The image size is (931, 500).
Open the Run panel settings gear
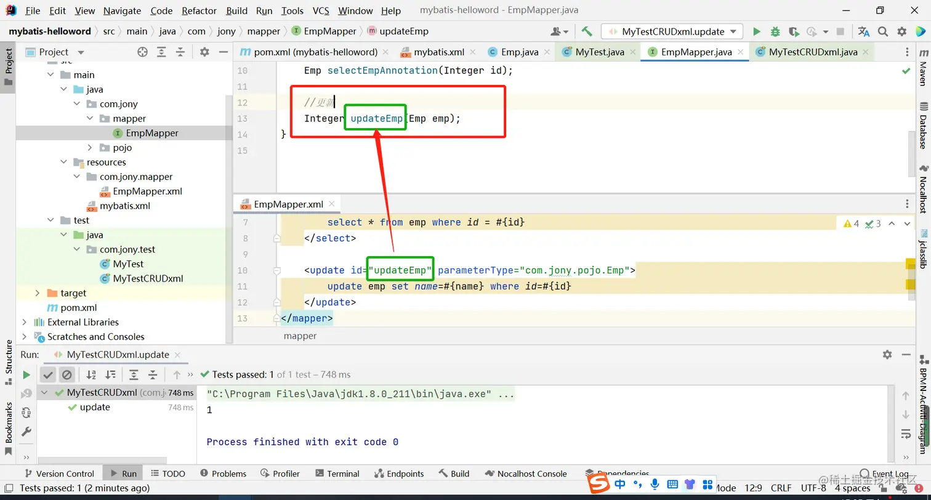point(887,354)
